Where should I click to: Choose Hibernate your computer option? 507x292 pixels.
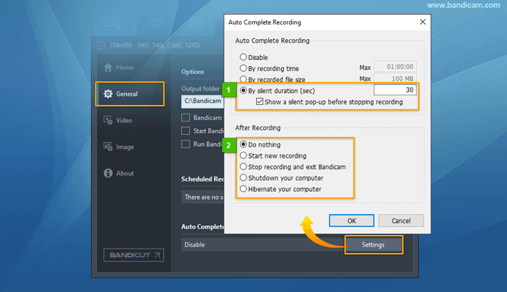pyautogui.click(x=243, y=188)
